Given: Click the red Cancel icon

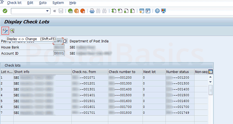Looking at the screenshot, I should tap(83, 11).
